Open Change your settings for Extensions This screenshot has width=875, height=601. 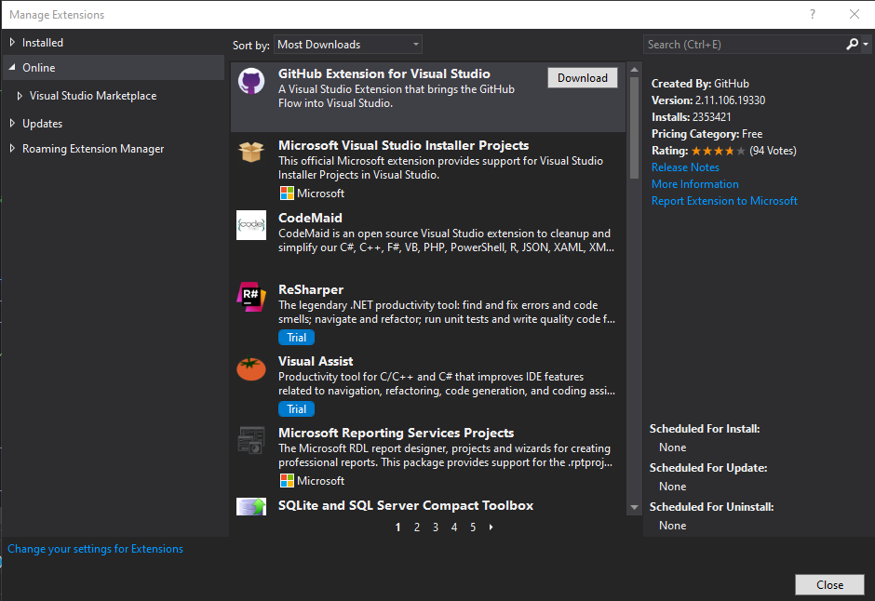tap(95, 549)
